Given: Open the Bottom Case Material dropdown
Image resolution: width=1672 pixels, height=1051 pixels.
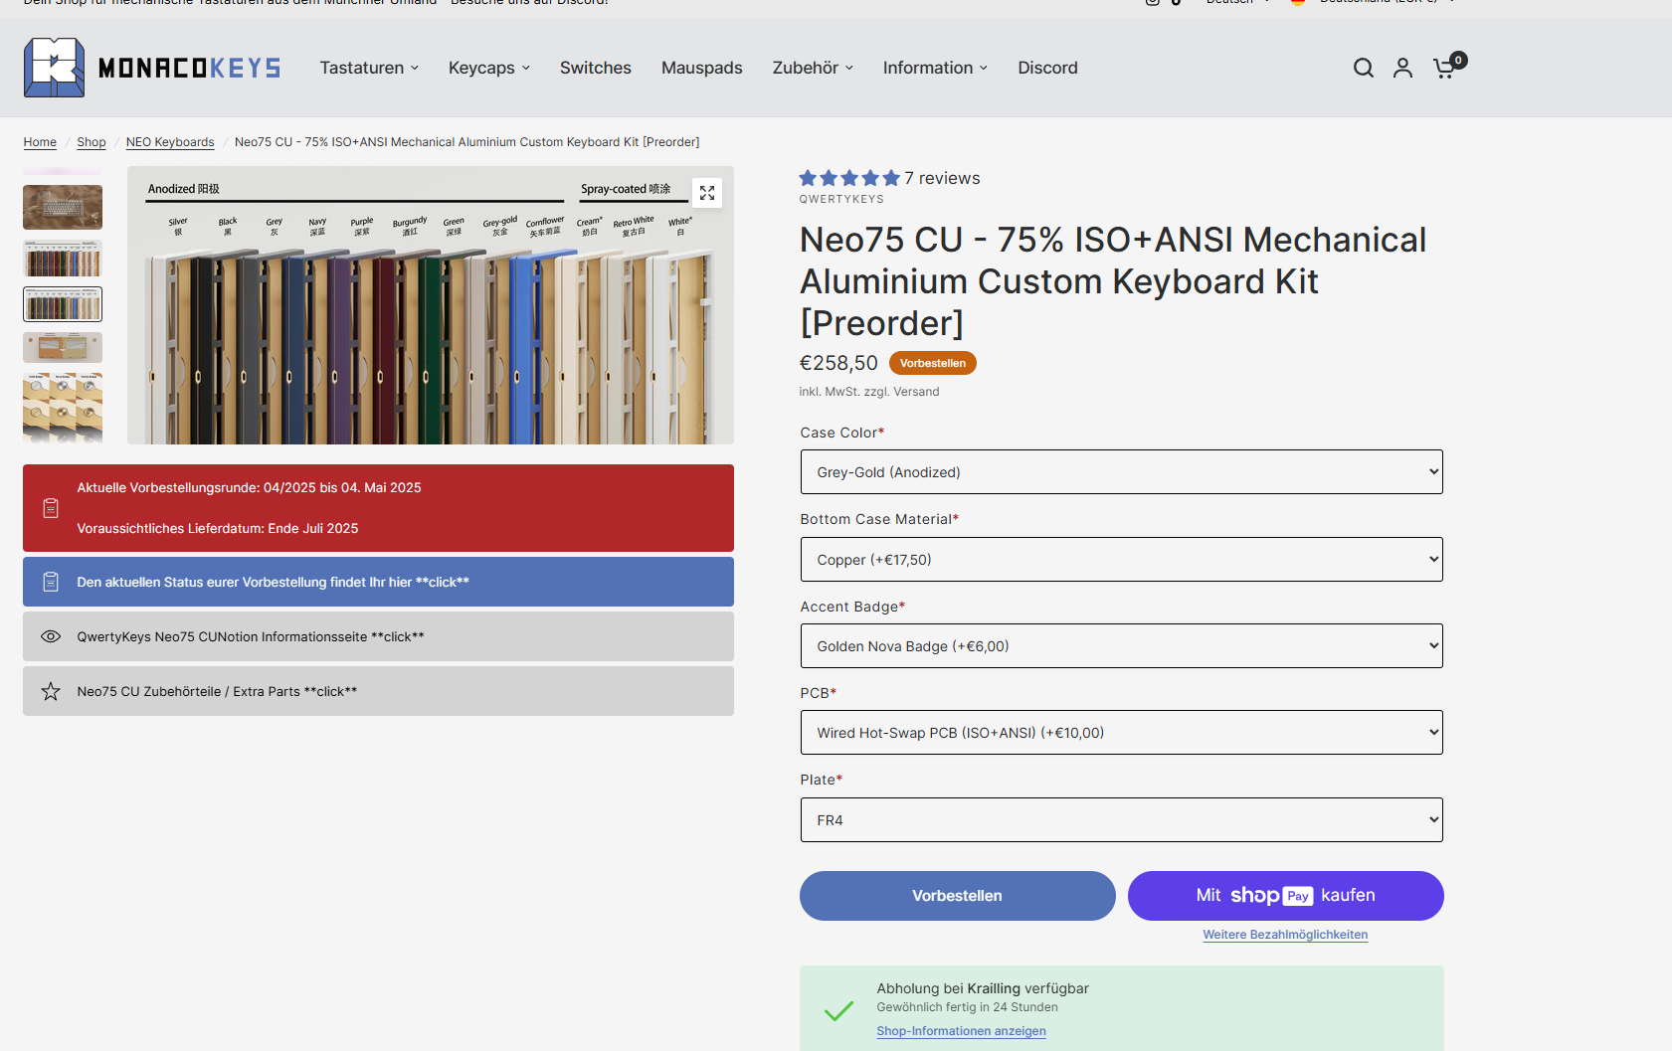Looking at the screenshot, I should 1122,560.
